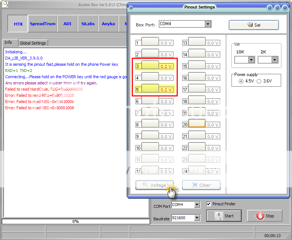292x240 pixels.
Task: Click pin 15 button
Action: point(197,65)
